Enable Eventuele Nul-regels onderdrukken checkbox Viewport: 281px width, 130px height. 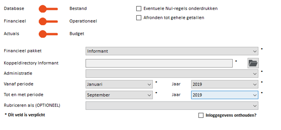139,9
